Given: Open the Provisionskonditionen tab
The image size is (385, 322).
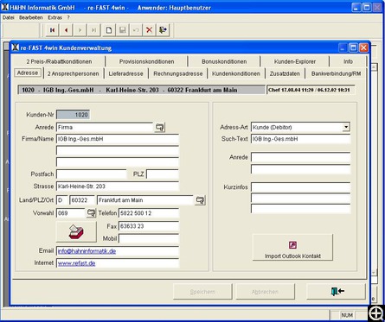Looking at the screenshot, I should 146,61.
